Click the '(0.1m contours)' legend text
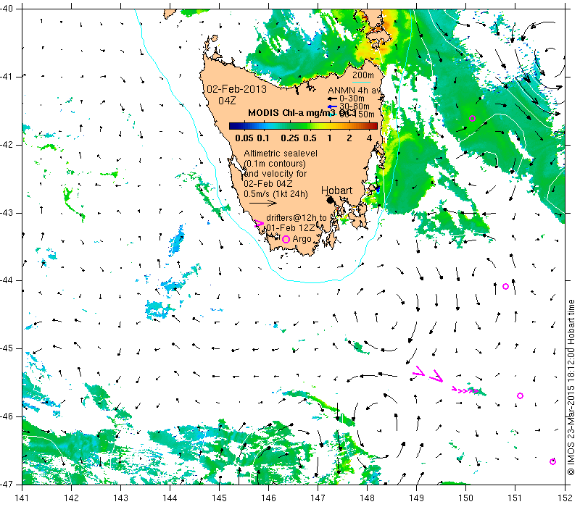The image size is (580, 507). click(x=275, y=164)
